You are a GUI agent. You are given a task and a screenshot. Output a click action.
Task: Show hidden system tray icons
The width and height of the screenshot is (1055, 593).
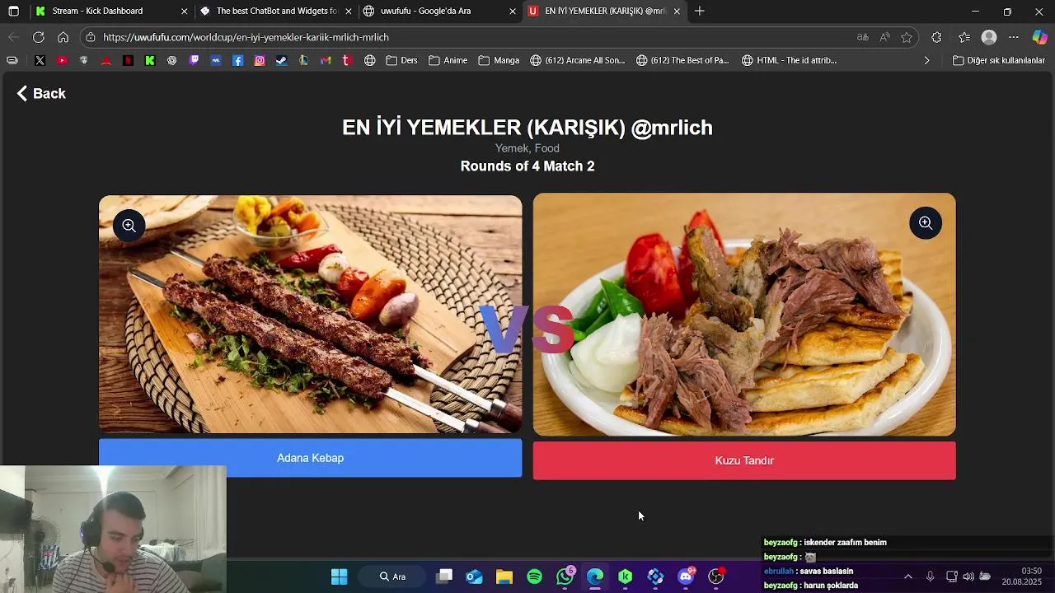click(908, 577)
